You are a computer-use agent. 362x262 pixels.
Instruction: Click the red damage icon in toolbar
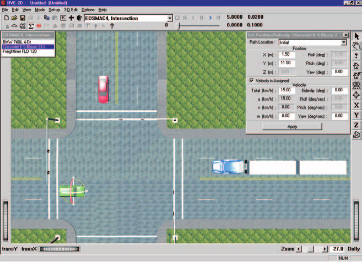tap(39, 26)
